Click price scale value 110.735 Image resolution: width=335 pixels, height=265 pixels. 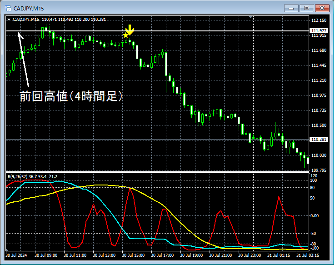pyautogui.click(x=319, y=110)
